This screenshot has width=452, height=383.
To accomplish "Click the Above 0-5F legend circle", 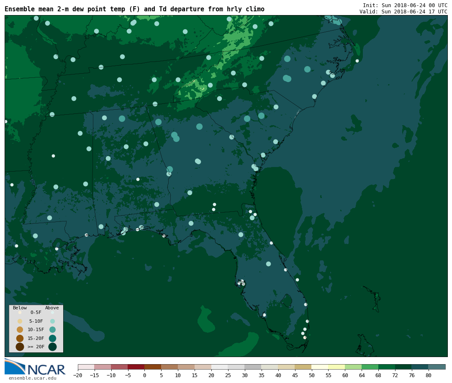I will tap(52, 312).
